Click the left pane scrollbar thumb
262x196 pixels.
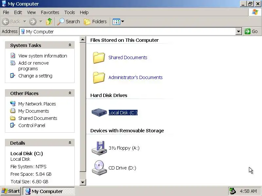(83, 107)
